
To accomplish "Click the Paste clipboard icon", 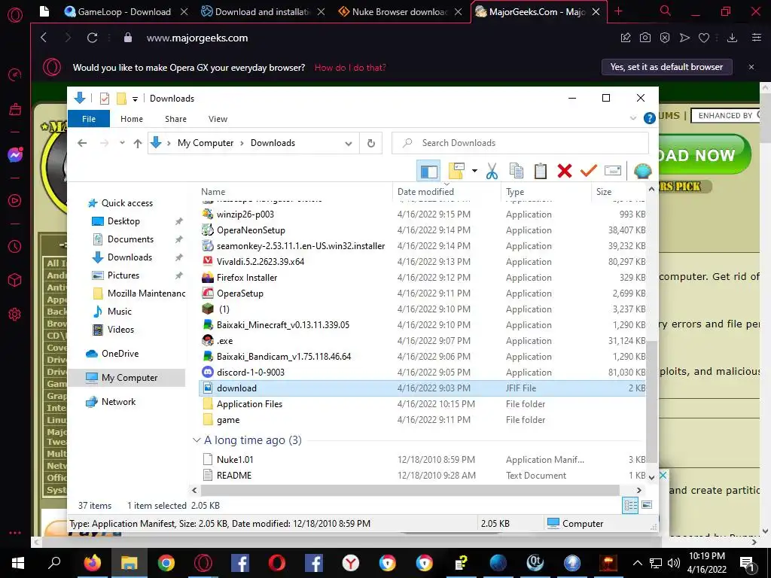I will coord(541,171).
